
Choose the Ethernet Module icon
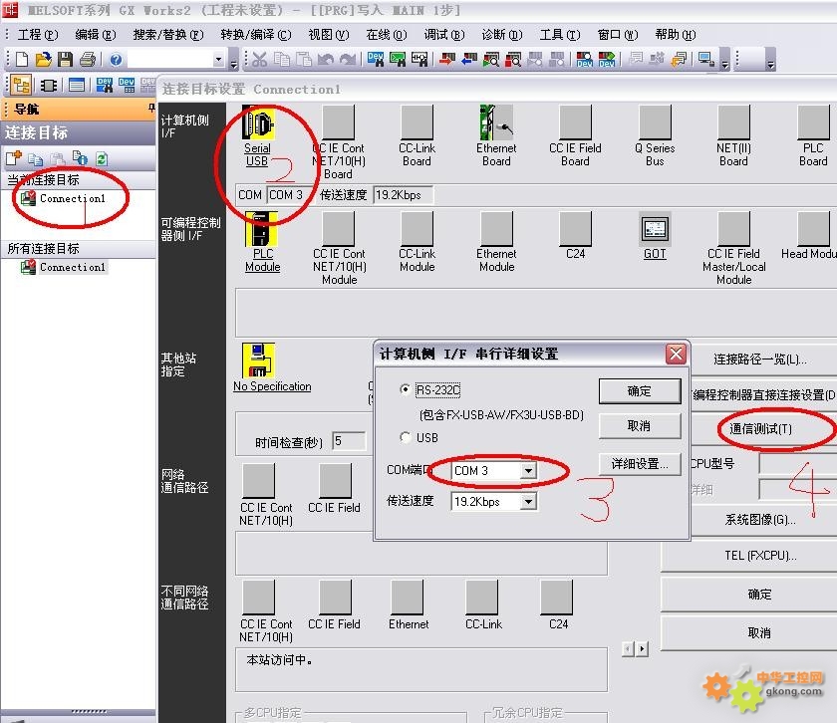click(x=496, y=228)
